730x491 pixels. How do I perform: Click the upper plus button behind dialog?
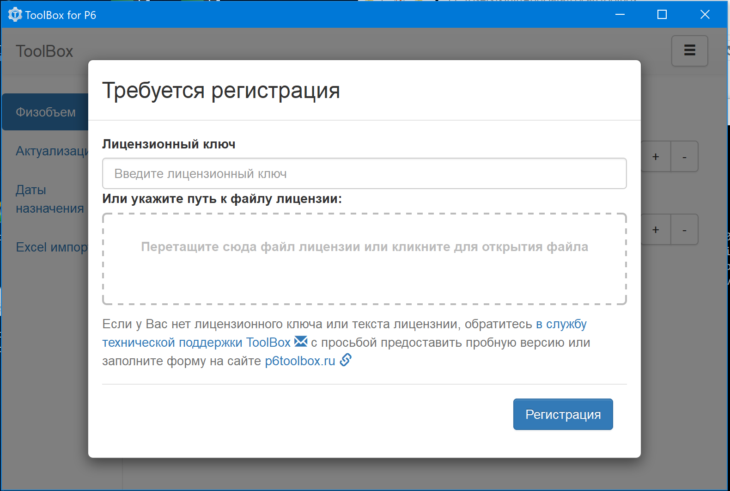pyautogui.click(x=656, y=157)
